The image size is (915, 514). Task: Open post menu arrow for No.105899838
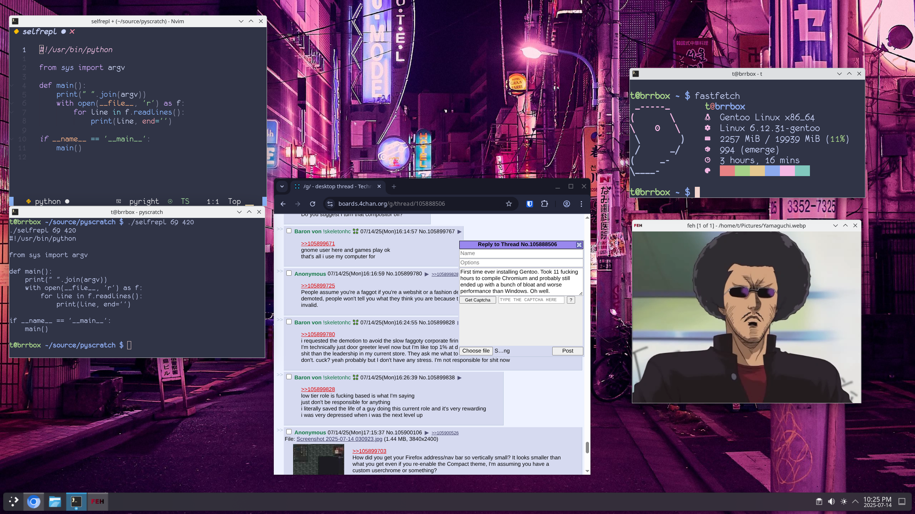point(460,378)
